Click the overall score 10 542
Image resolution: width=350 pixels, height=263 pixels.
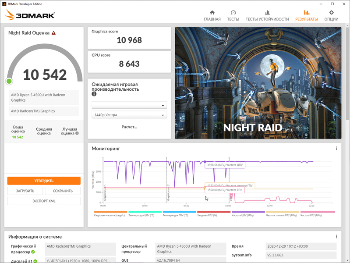tap(45, 75)
